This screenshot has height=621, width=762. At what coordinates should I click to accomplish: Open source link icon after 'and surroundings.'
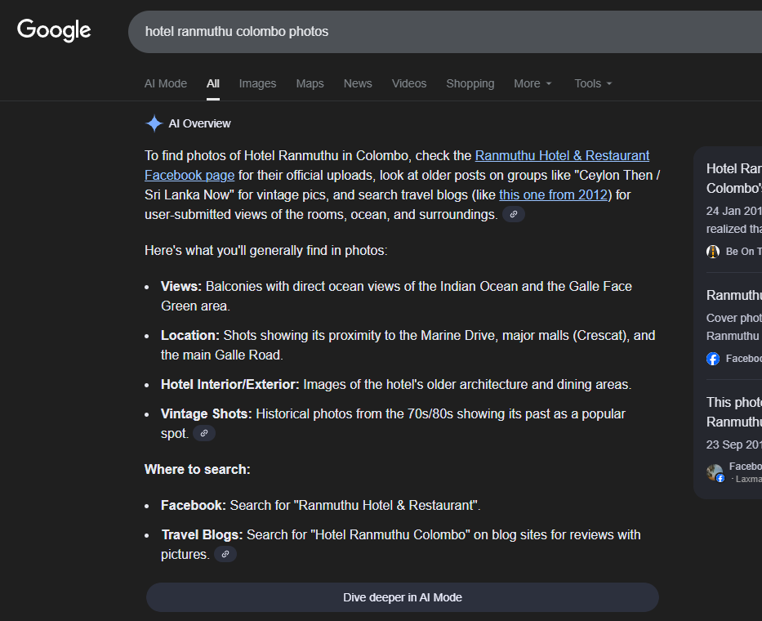(x=513, y=214)
